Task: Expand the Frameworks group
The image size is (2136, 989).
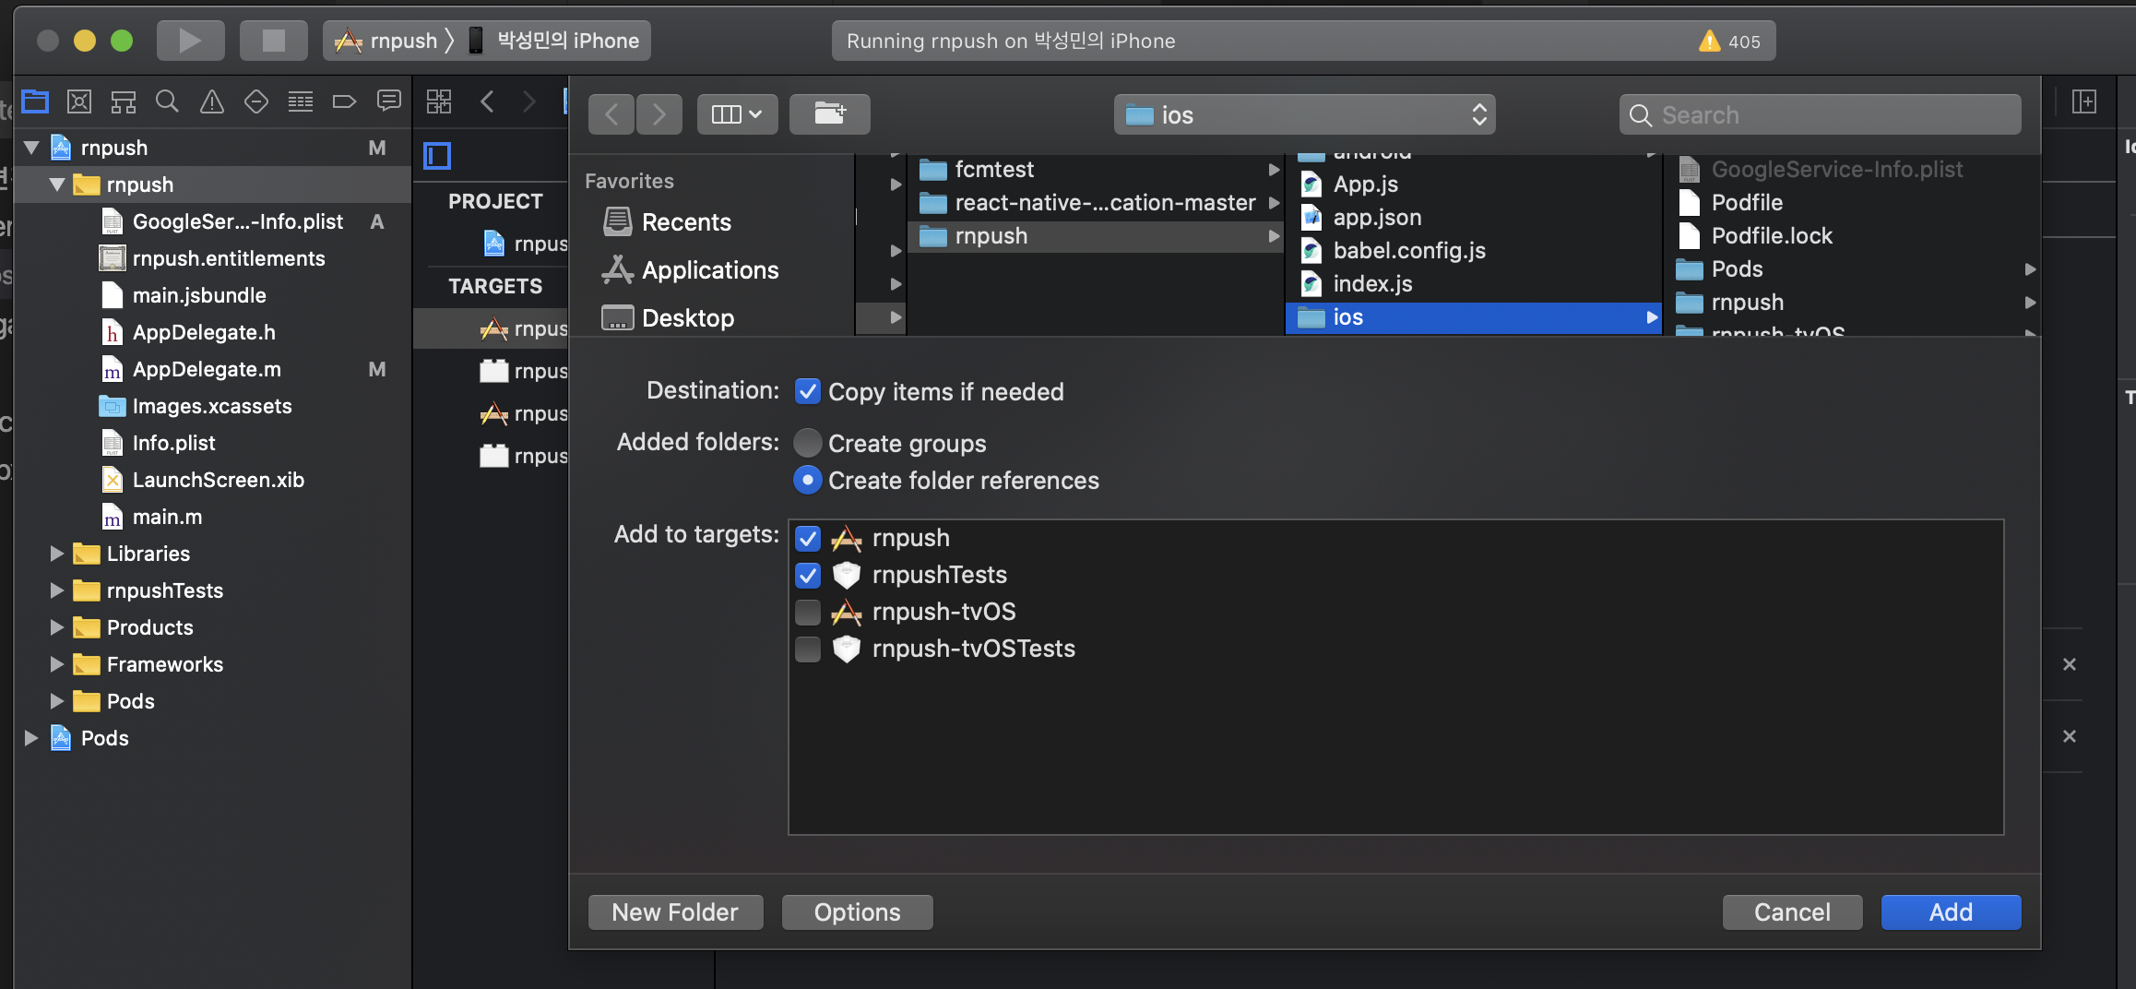Action: click(x=57, y=664)
